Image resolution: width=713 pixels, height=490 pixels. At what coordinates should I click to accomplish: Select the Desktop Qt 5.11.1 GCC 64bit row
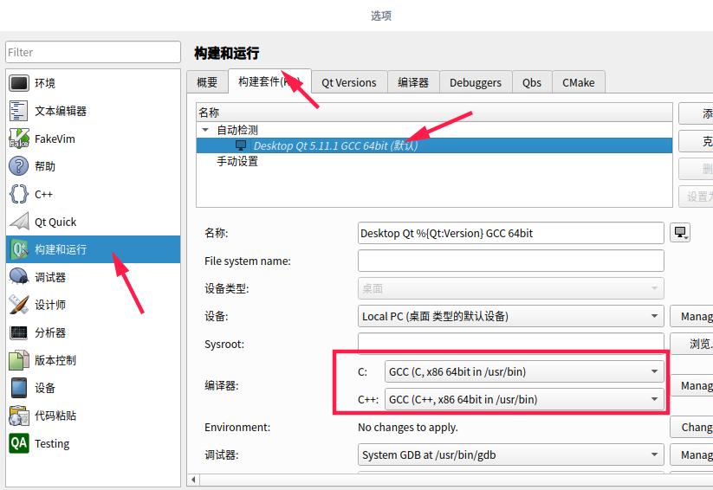coord(434,145)
